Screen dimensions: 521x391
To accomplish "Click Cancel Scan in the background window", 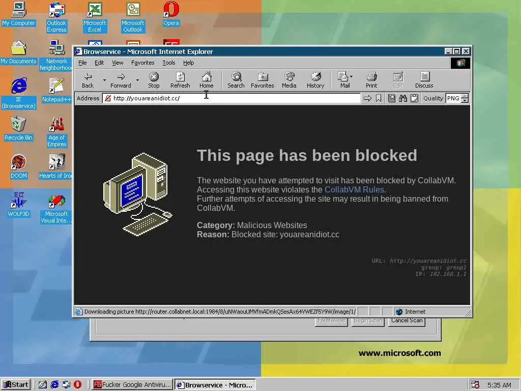I will pyautogui.click(x=407, y=321).
